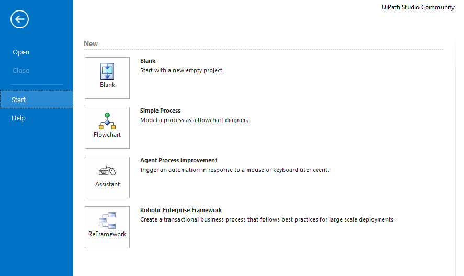Image resolution: width=464 pixels, height=276 pixels.
Task: Select the Start tab in sidebar
Action: [x=19, y=100]
